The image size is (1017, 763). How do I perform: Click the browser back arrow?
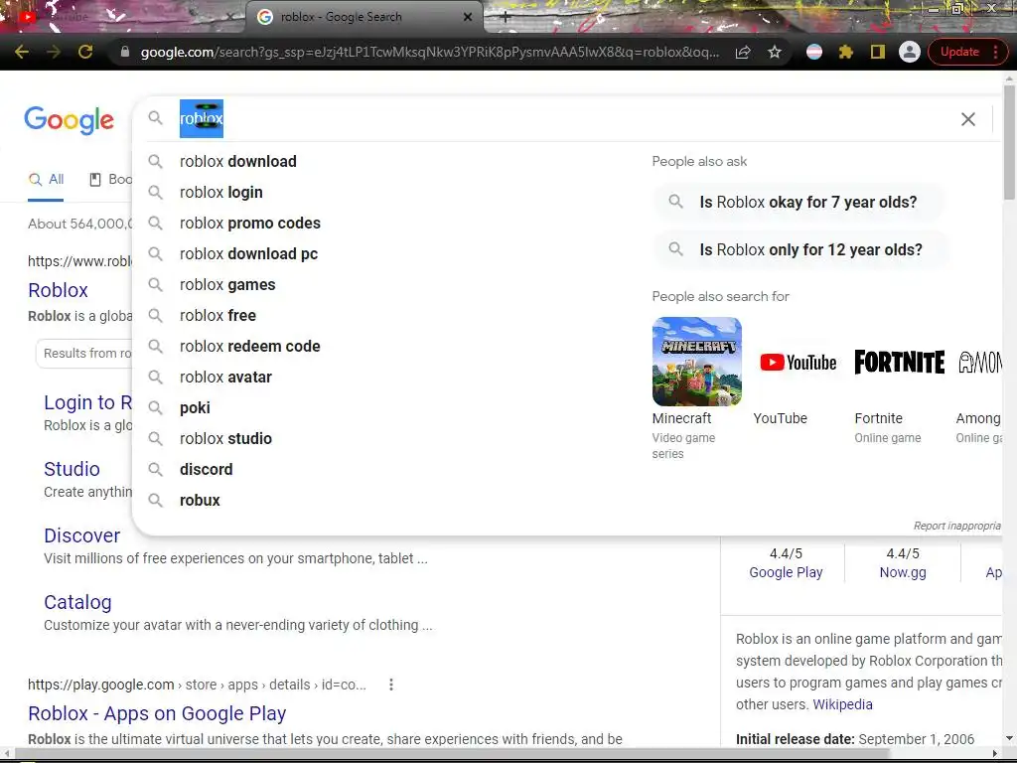click(x=22, y=52)
